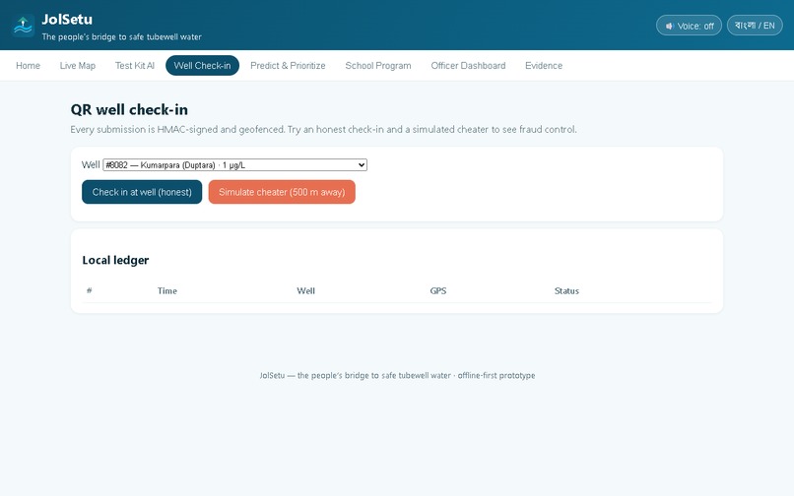This screenshot has width=794, height=496.
Task: Click the Well column header in ledger
Action: tap(305, 290)
